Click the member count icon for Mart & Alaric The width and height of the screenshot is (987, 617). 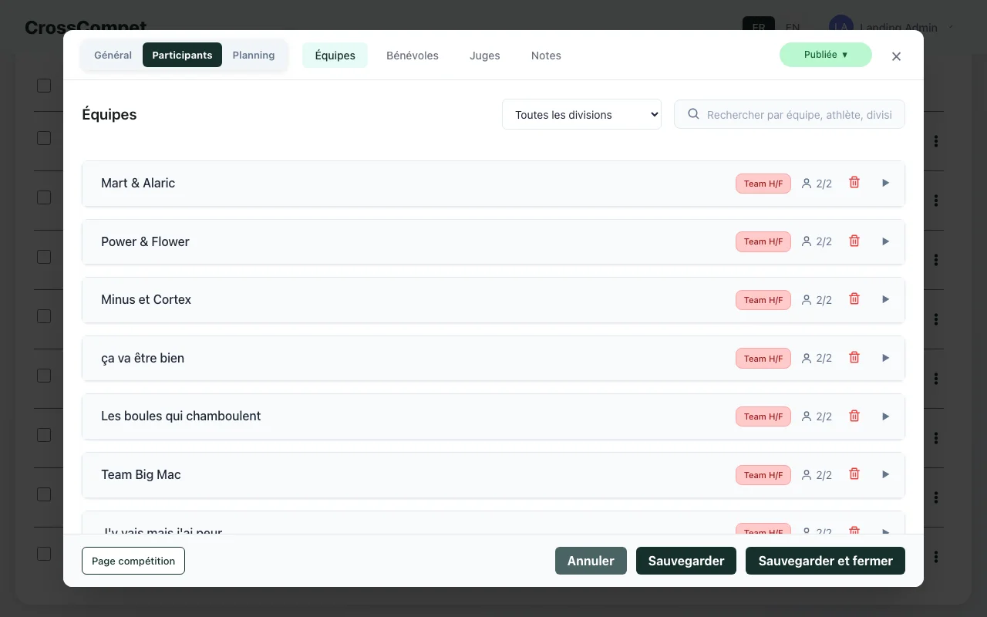[x=807, y=184]
